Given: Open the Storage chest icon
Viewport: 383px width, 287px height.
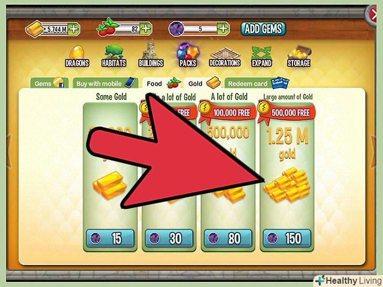Looking at the screenshot, I should (299, 56).
